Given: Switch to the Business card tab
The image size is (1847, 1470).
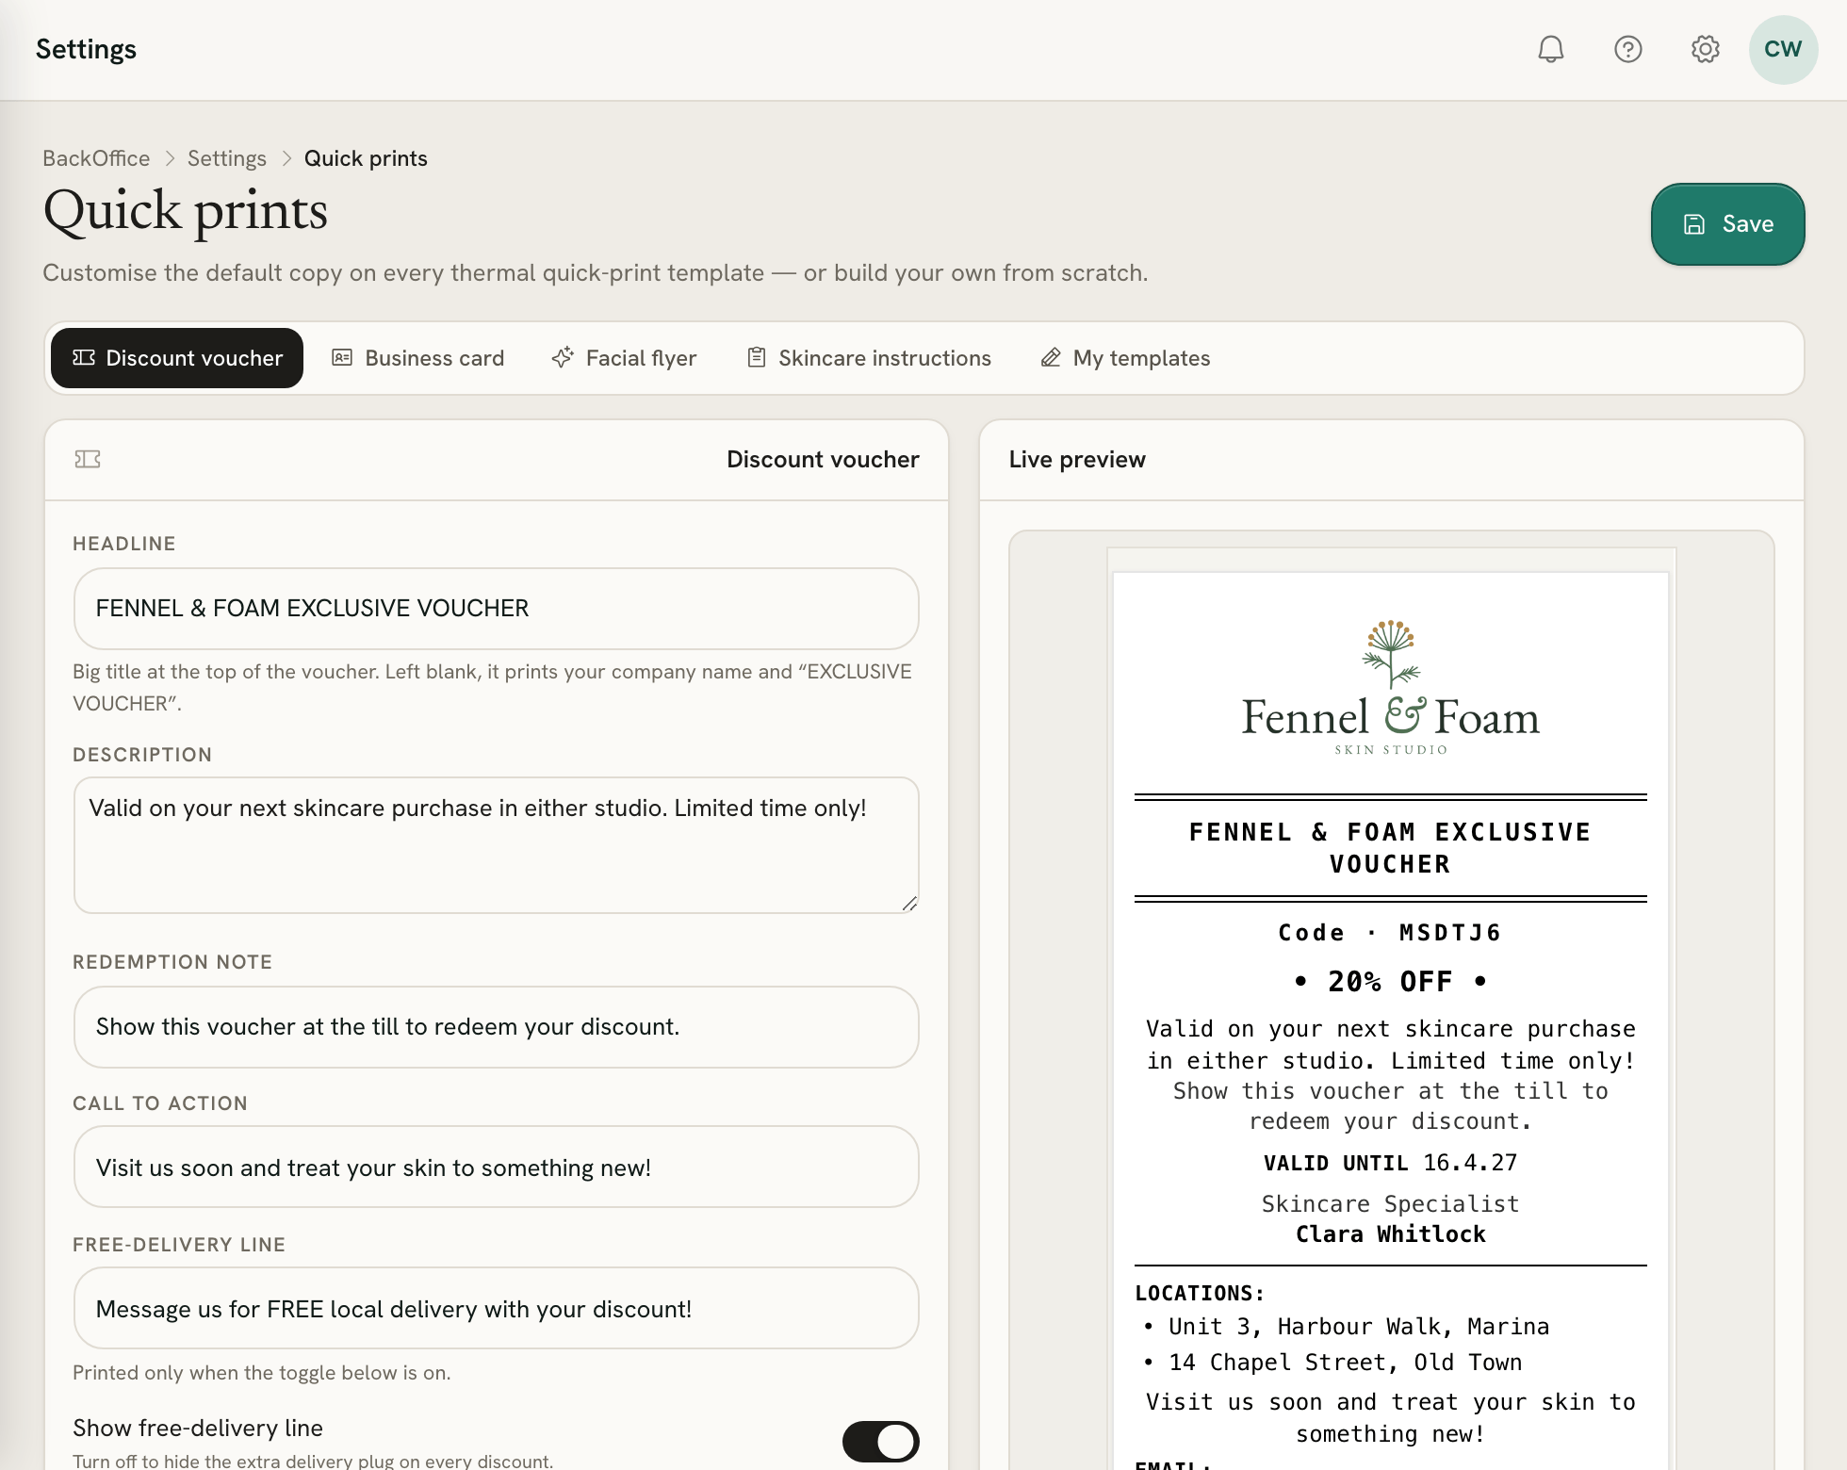Looking at the screenshot, I should pyautogui.click(x=418, y=358).
